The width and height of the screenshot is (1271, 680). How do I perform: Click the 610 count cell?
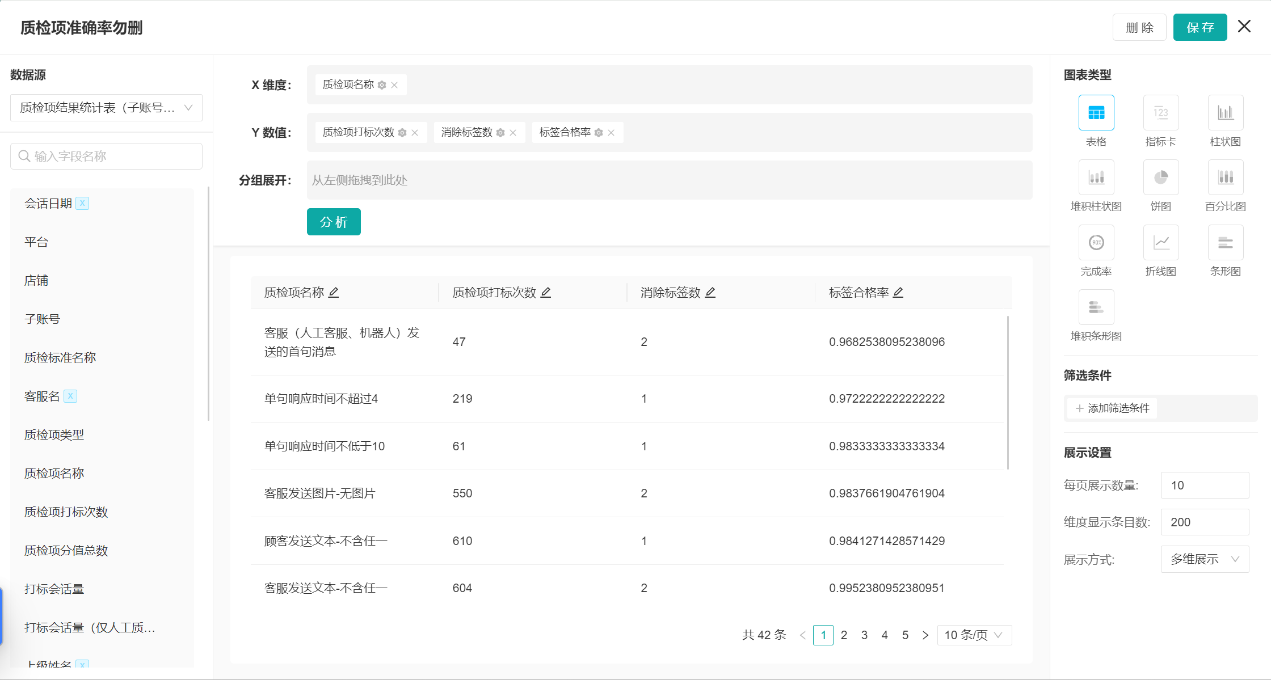tap(462, 541)
